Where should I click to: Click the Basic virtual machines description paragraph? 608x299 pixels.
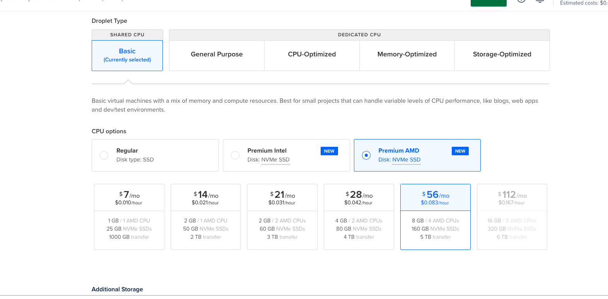[x=315, y=105]
